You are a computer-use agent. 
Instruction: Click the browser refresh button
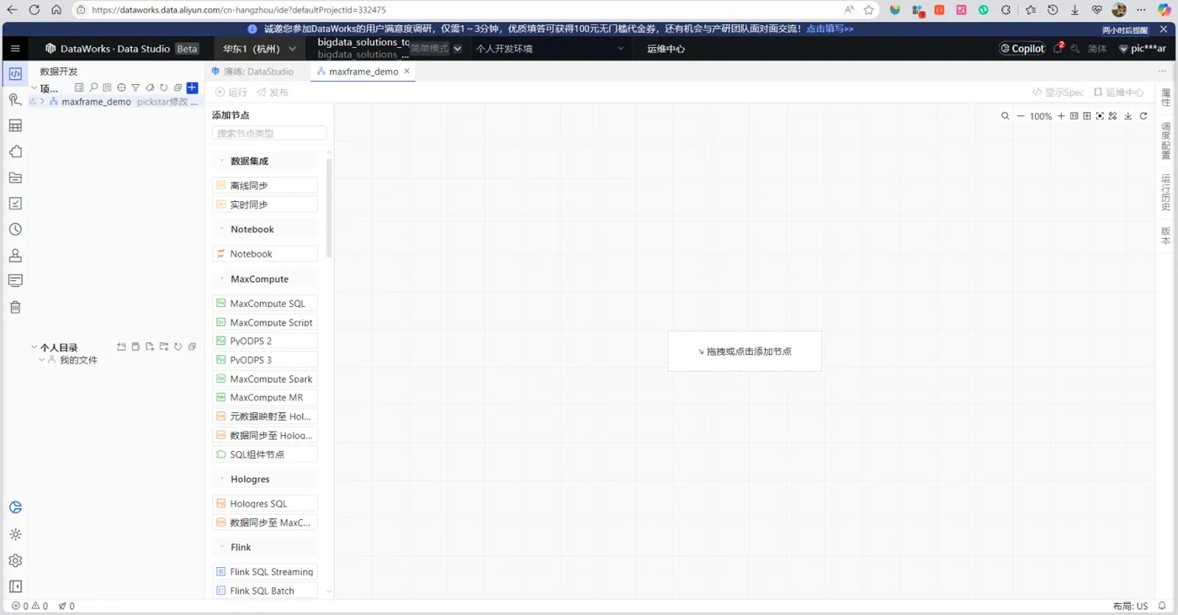click(x=34, y=10)
